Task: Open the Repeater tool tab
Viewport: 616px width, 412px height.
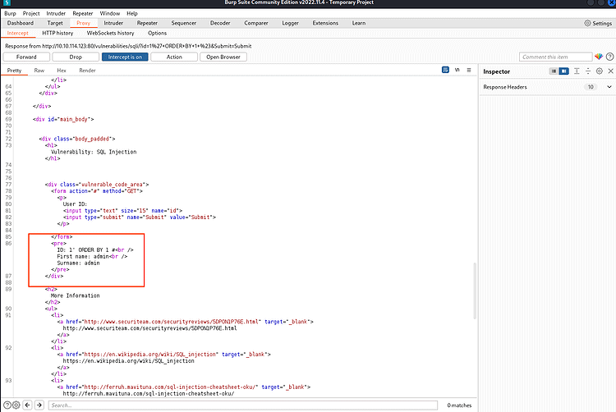Action: click(x=147, y=23)
